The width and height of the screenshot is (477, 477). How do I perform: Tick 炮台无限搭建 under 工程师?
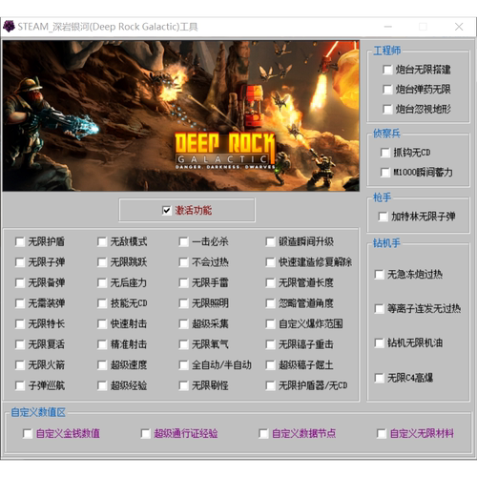pyautogui.click(x=387, y=70)
